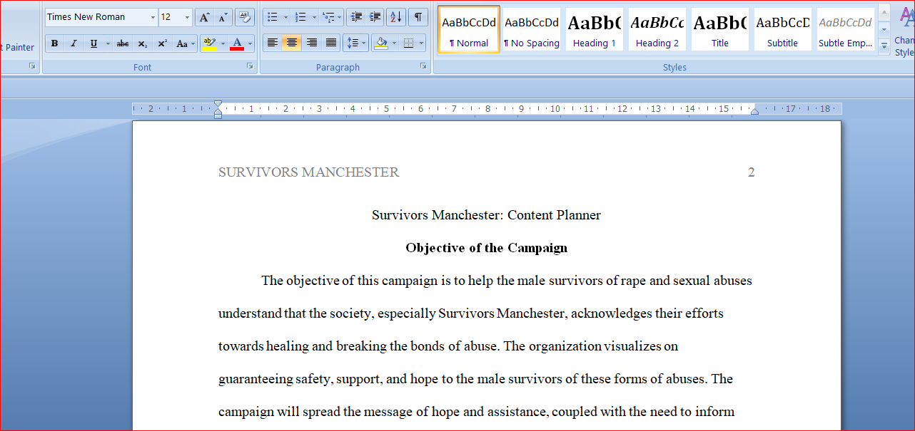Apply the Heading 1 style

[x=595, y=29]
